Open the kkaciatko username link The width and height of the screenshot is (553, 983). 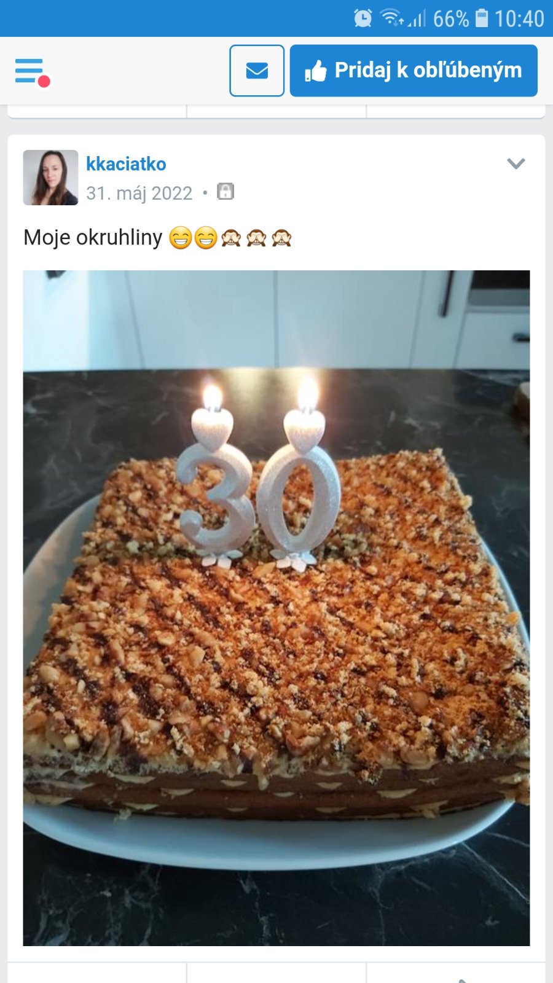click(126, 164)
